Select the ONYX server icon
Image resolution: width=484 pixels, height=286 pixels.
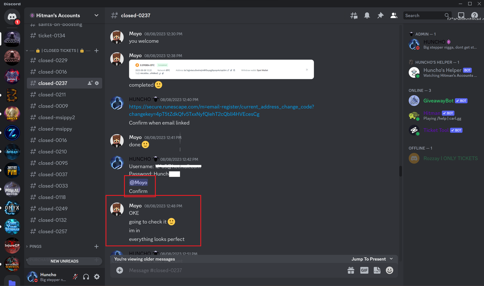tap(12, 208)
